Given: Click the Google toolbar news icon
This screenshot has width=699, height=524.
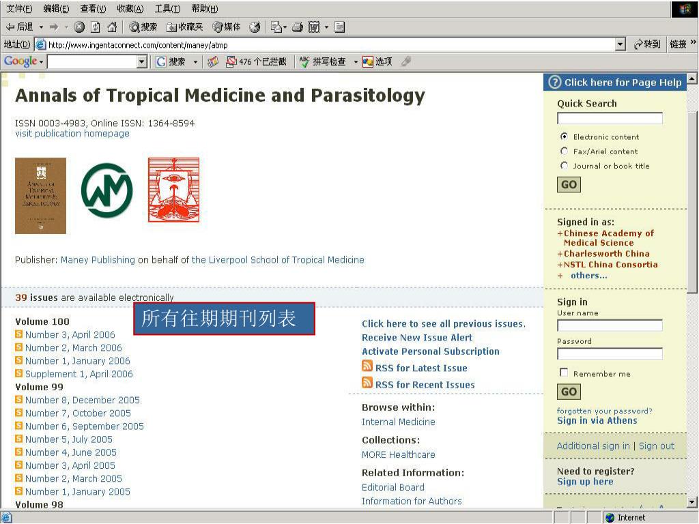Looking at the screenshot, I should (x=213, y=61).
